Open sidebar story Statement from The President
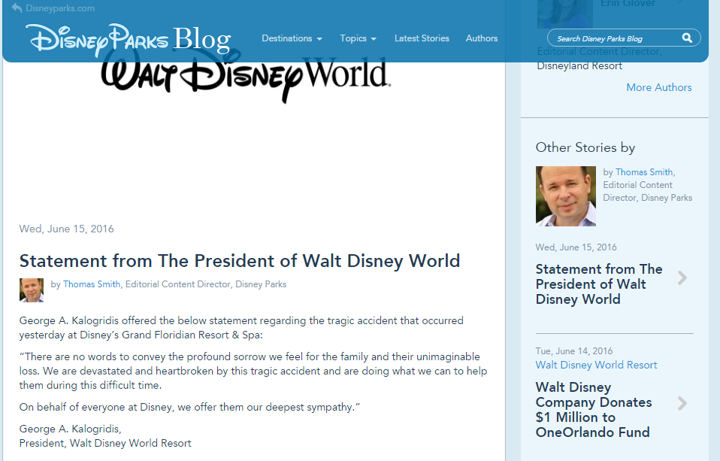This screenshot has width=720, height=461. (598, 284)
